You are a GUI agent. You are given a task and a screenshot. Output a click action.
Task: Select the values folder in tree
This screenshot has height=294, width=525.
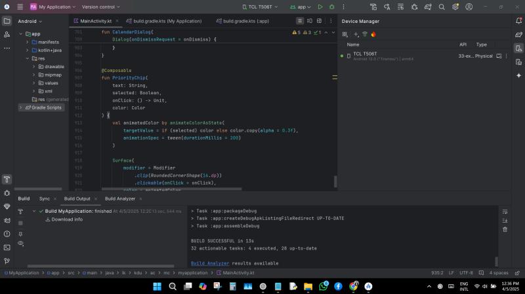pos(48,83)
